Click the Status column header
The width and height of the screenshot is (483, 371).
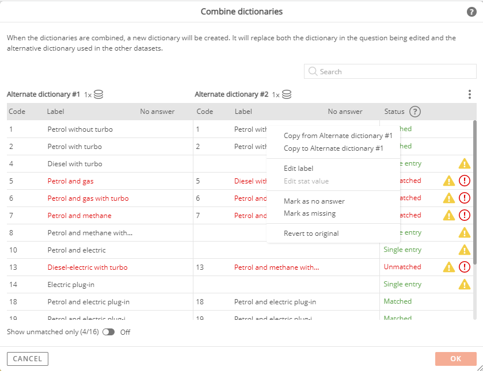click(x=394, y=112)
